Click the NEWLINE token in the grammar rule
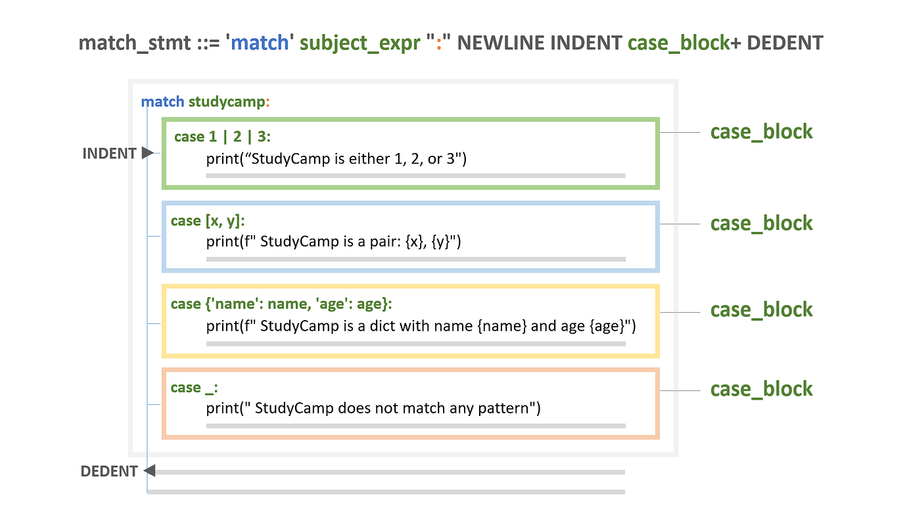The height and width of the screenshot is (510, 907). click(500, 43)
